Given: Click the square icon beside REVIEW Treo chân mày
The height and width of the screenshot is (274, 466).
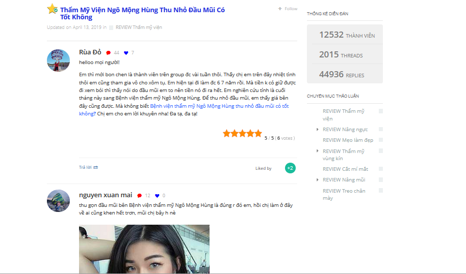Looking at the screenshot, I should coord(381,191).
